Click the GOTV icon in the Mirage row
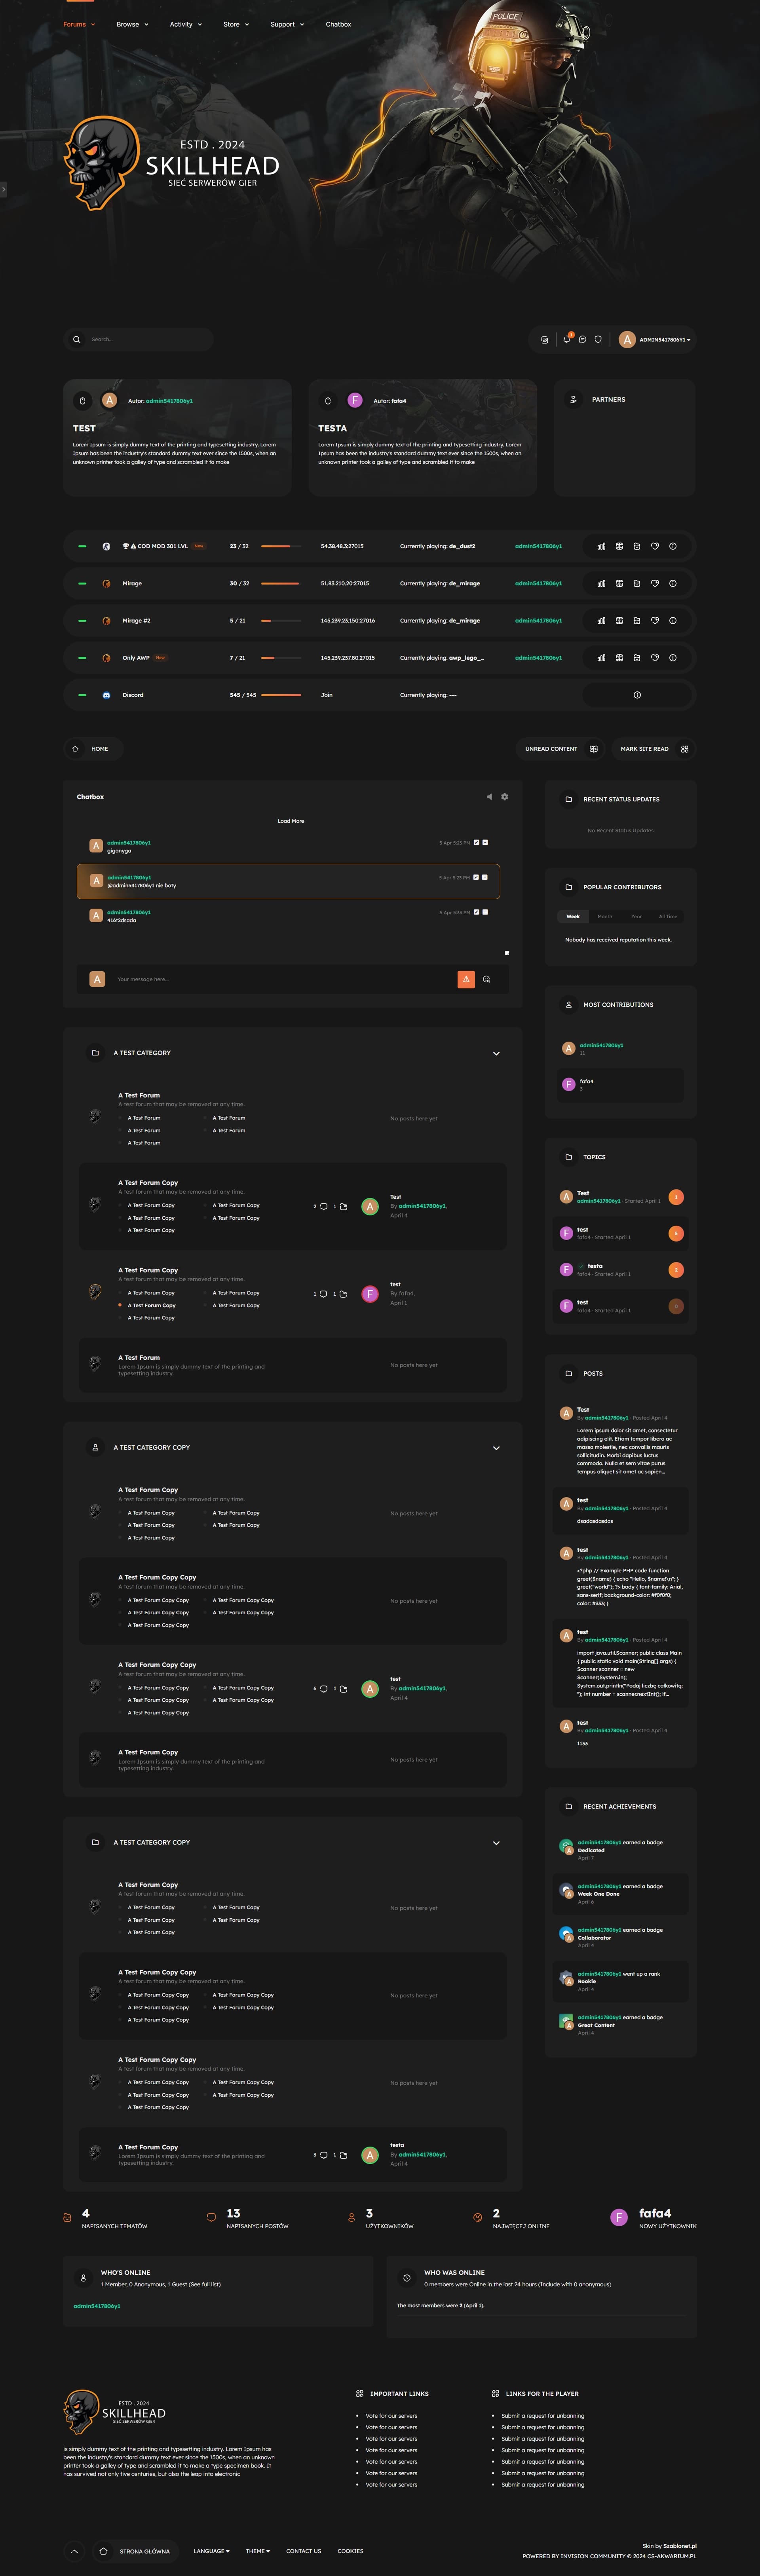Image resolution: width=760 pixels, height=2576 pixels. pos(619,583)
